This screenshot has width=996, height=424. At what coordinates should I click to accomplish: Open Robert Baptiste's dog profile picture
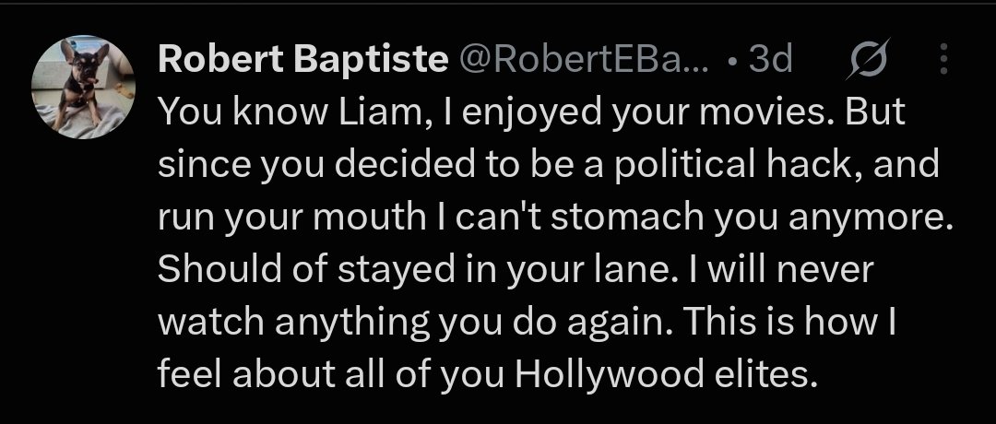tap(83, 87)
